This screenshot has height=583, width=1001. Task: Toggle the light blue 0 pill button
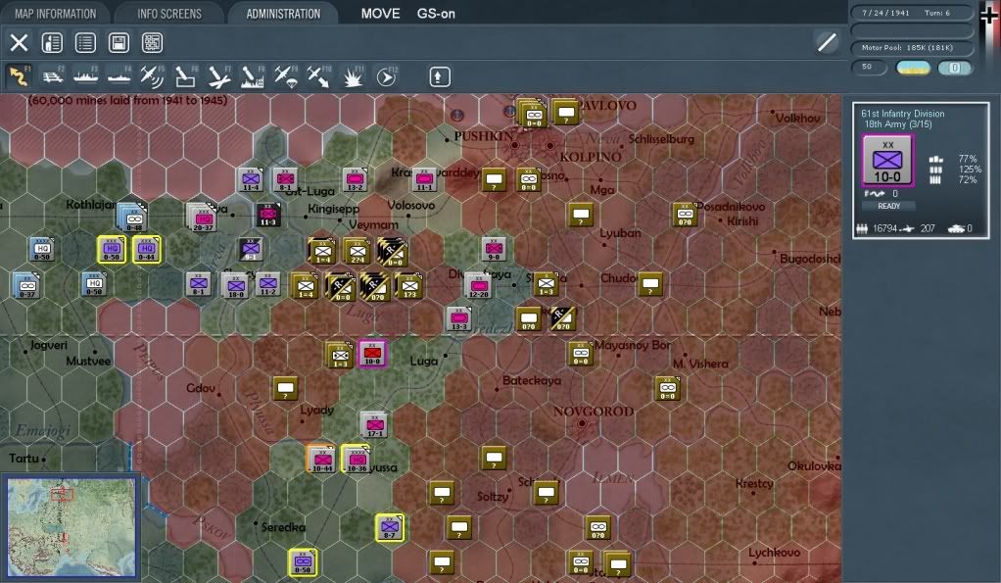click(x=954, y=67)
